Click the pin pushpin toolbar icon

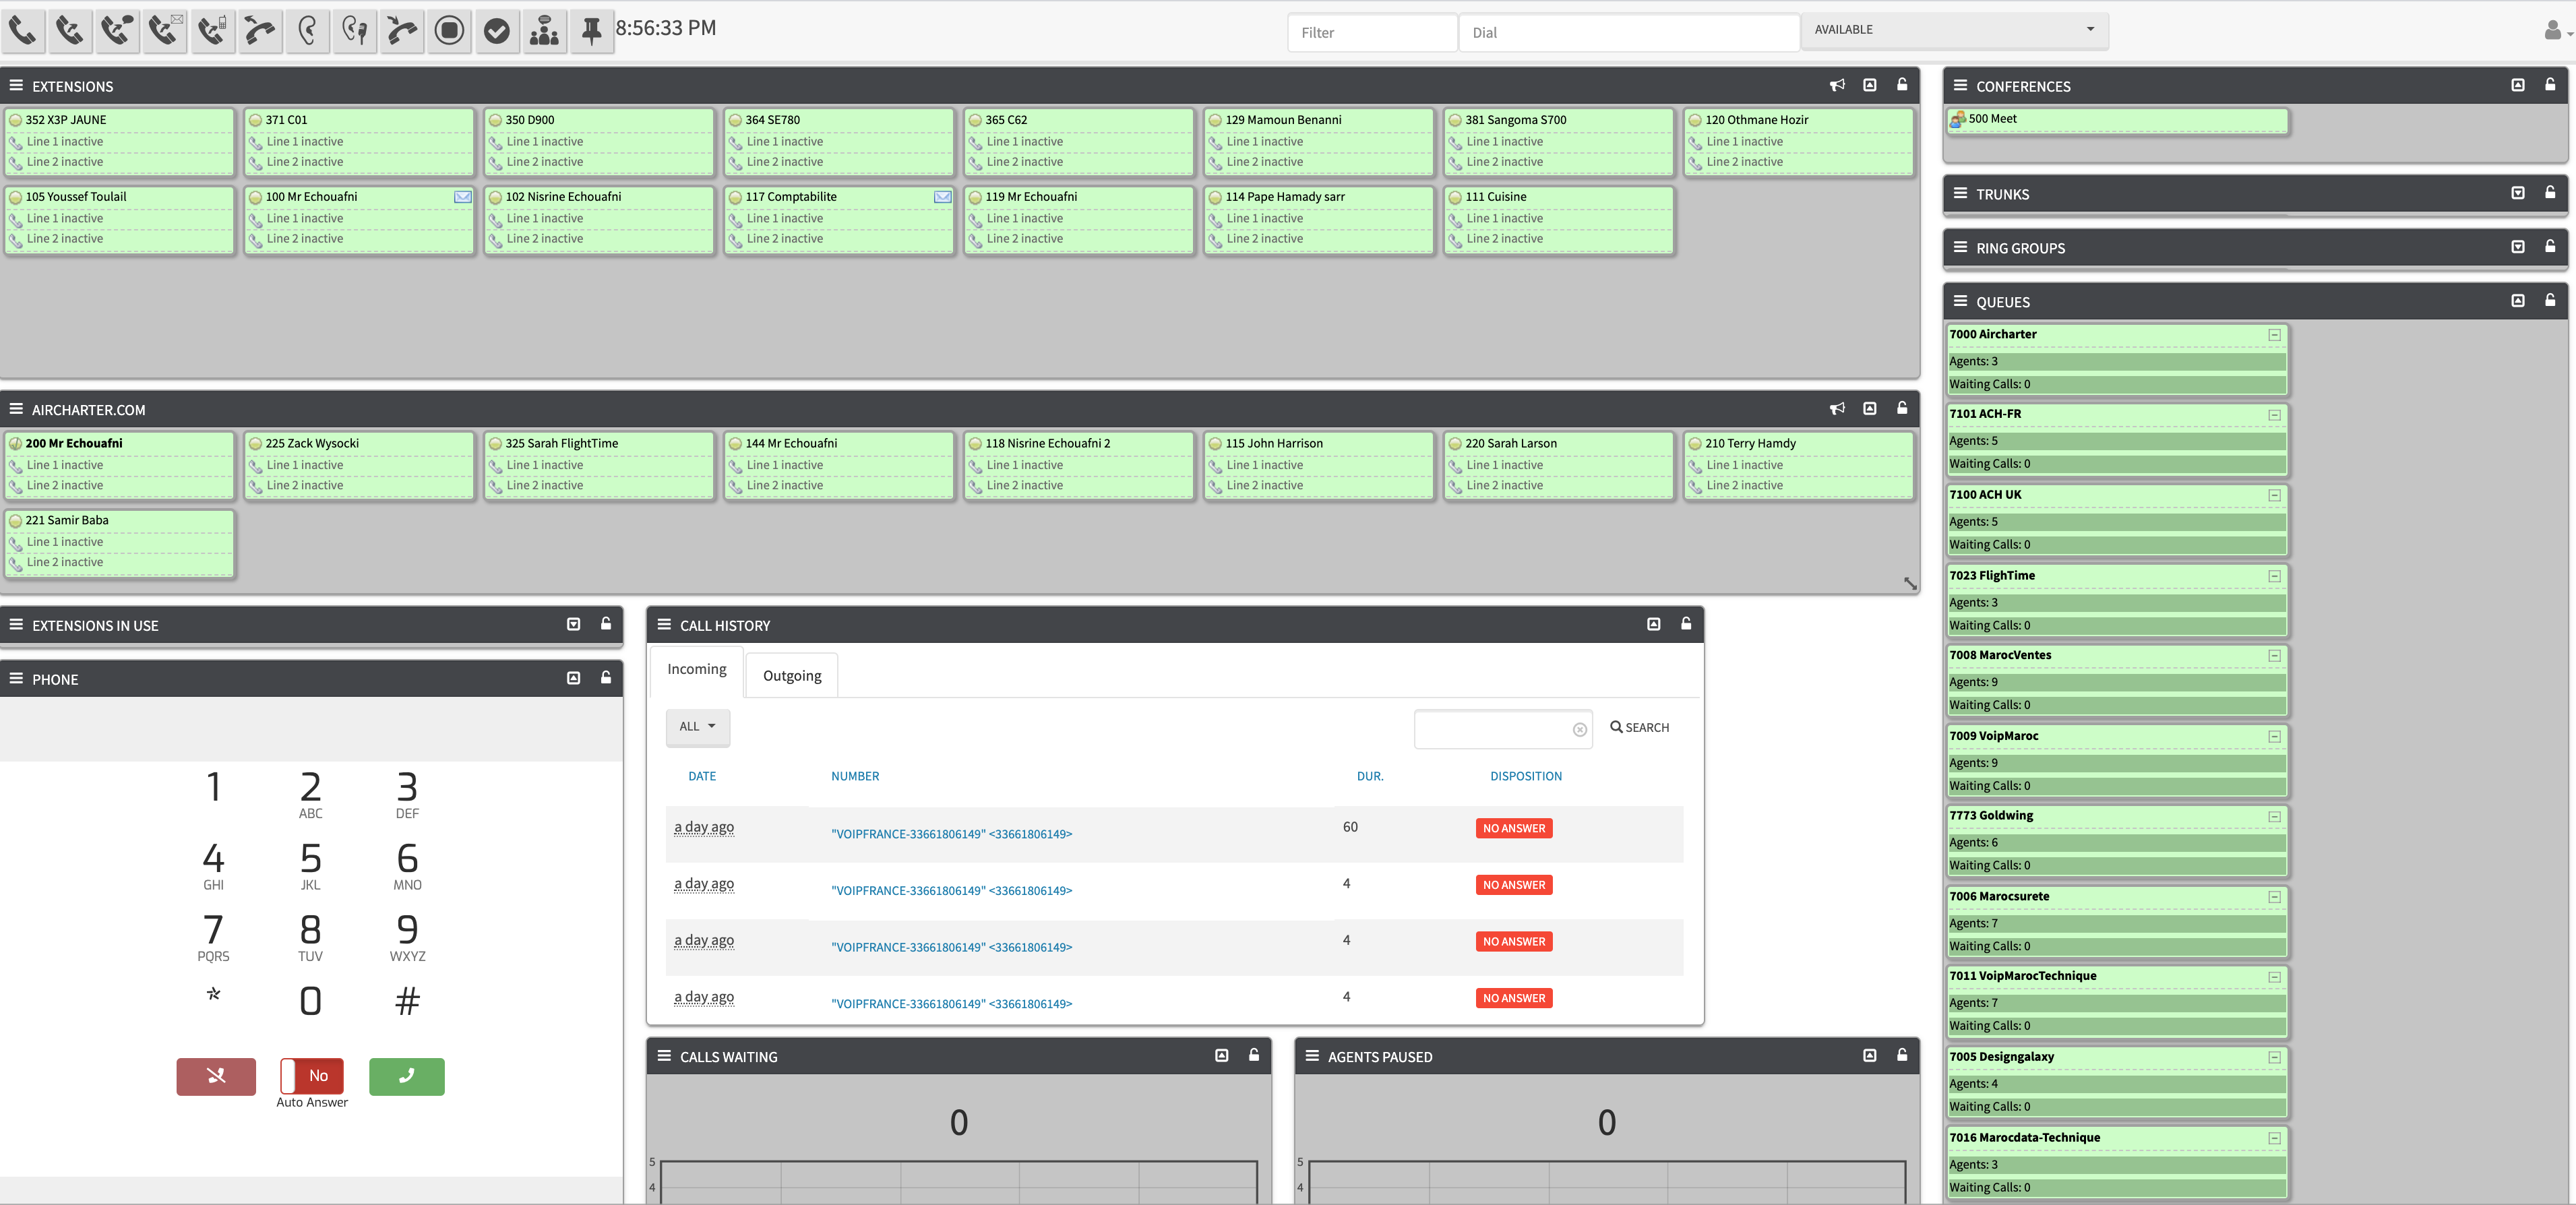(x=592, y=31)
